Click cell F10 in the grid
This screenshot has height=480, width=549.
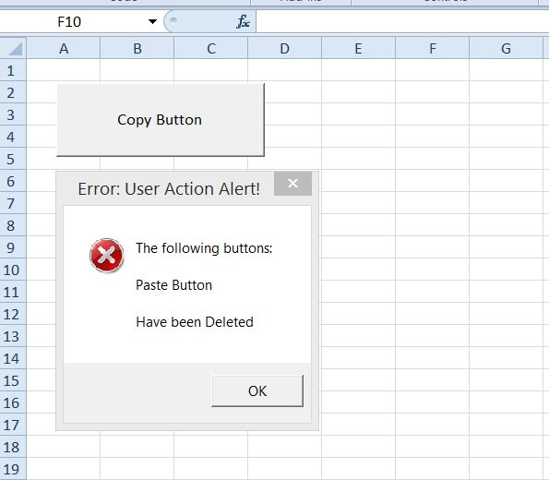click(x=433, y=270)
